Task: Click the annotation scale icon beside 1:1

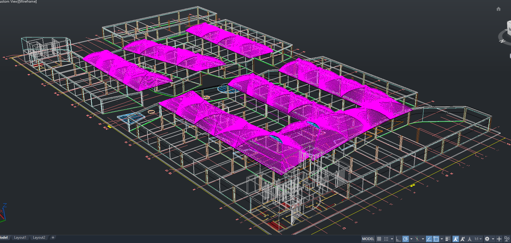Action: [x=469, y=239]
